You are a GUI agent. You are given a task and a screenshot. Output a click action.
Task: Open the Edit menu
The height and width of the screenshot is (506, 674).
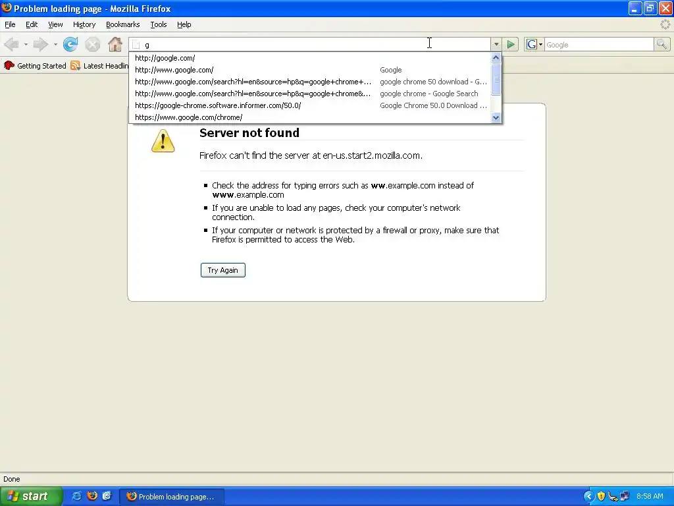click(x=32, y=24)
